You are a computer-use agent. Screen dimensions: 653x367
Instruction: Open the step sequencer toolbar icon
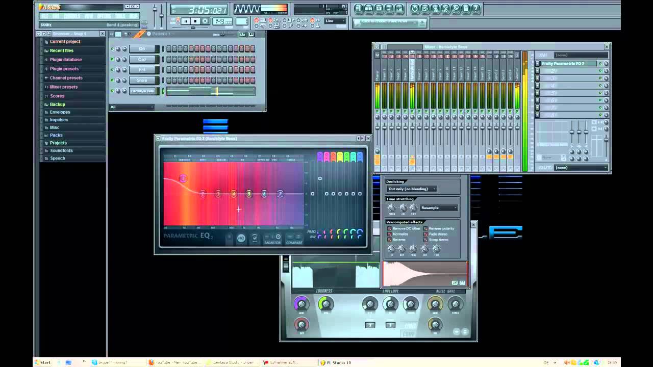pyautogui.click(x=369, y=9)
